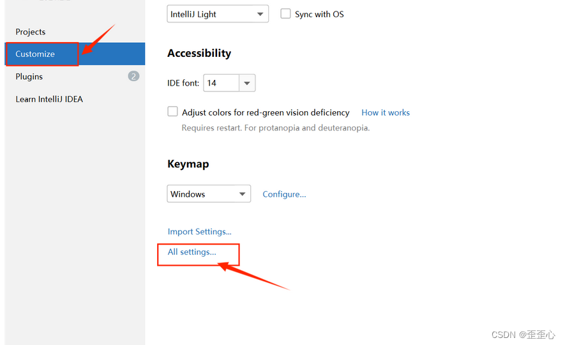Click the Import Settings... link
The image size is (565, 345).
(x=199, y=231)
